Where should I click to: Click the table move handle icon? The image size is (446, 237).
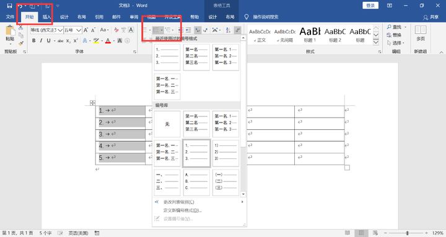tap(92, 103)
